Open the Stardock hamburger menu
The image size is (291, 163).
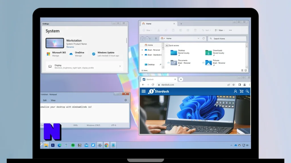pyautogui.click(x=144, y=91)
